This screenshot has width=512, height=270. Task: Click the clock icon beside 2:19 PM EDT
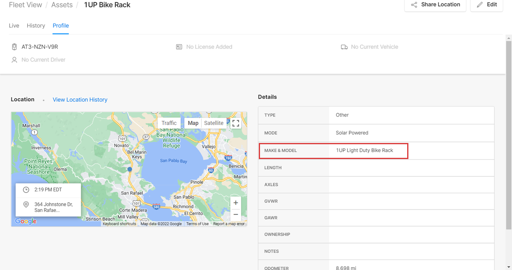click(26, 189)
